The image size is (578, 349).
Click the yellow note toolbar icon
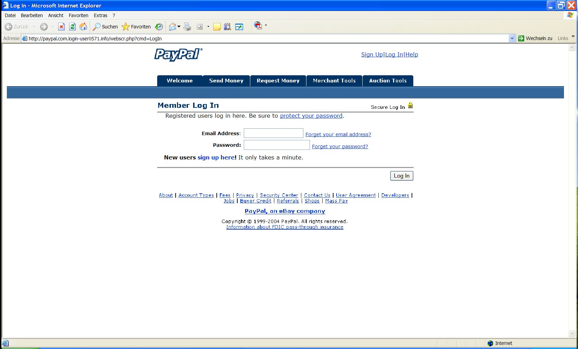click(x=217, y=27)
